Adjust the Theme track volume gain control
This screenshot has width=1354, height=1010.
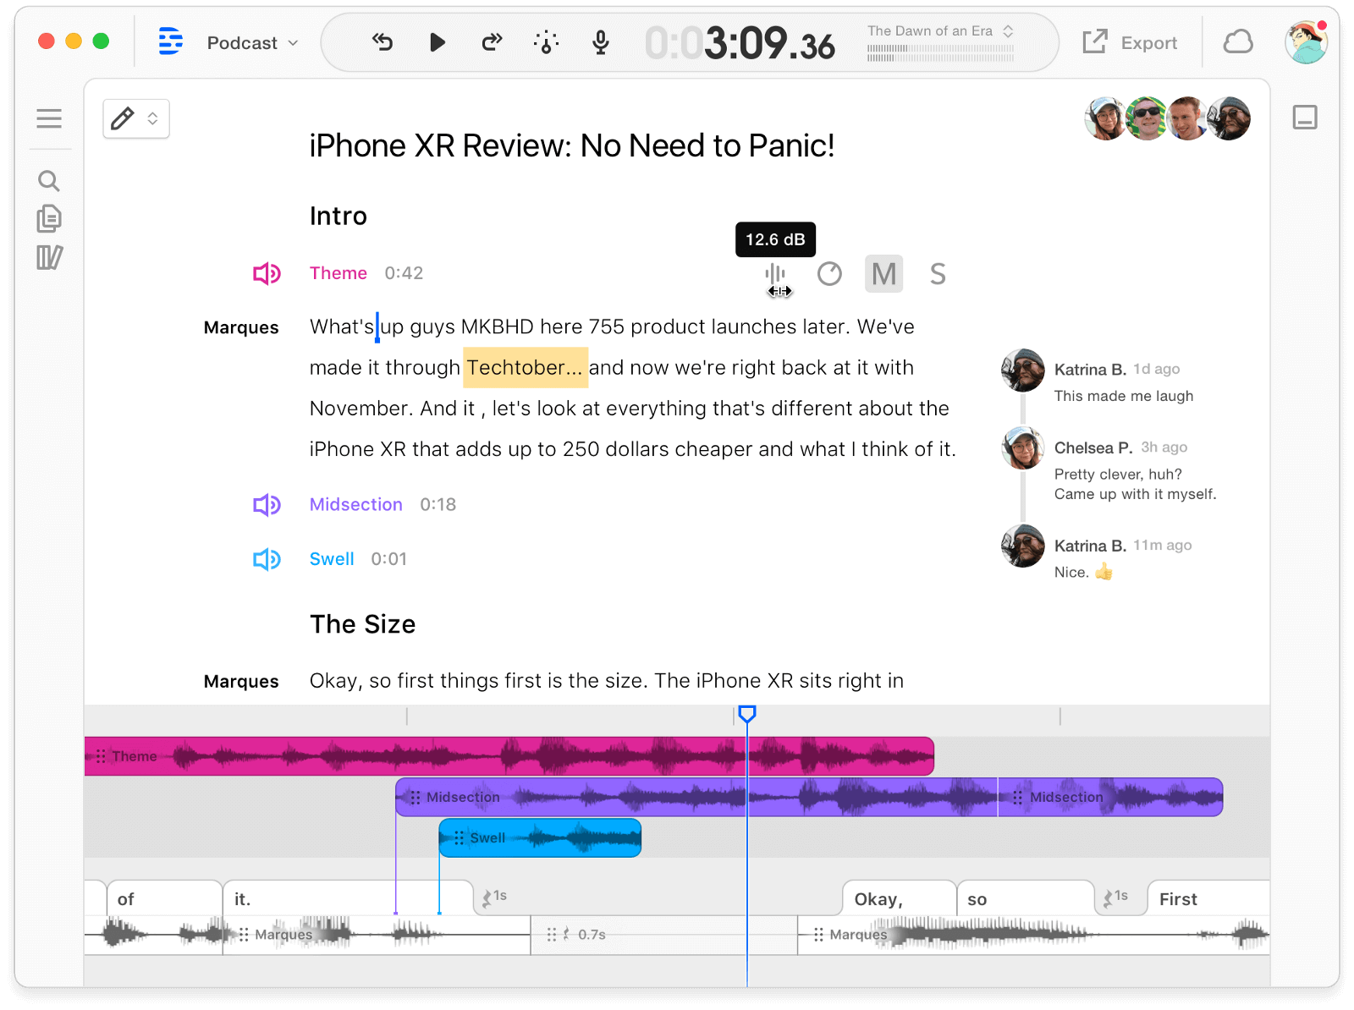tap(775, 274)
